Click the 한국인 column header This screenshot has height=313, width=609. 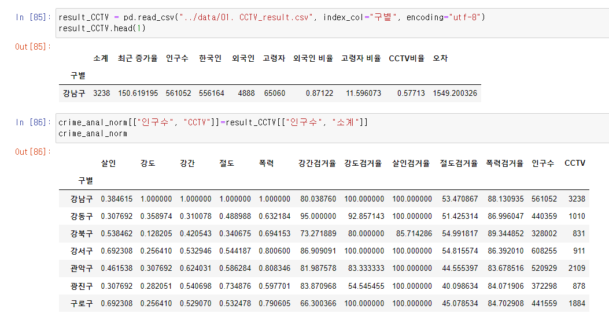click(x=210, y=58)
